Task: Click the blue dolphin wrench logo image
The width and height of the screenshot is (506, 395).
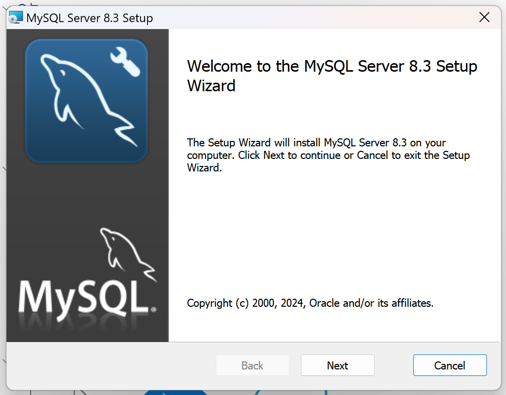Action: pos(86,101)
